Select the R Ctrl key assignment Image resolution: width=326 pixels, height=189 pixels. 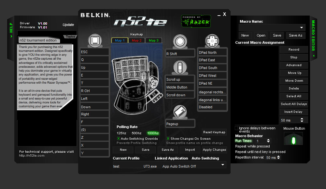94,91
